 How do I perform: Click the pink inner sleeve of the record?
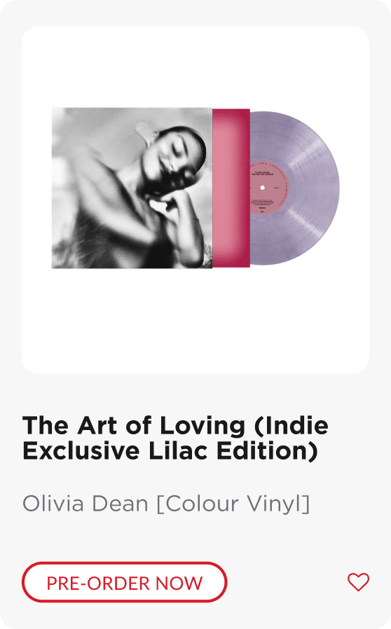231,188
